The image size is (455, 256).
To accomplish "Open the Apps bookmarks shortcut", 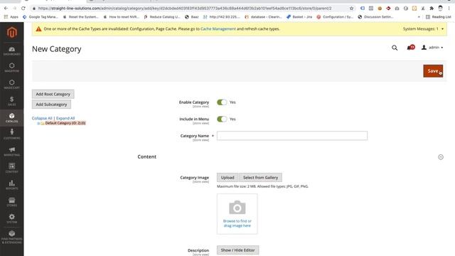I will pyautogui.click(x=11, y=17).
